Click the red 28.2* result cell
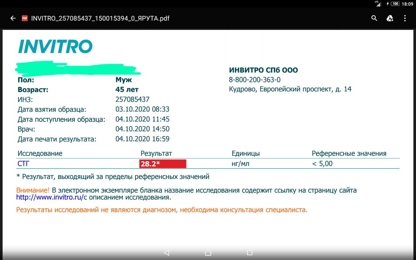 coord(162,164)
